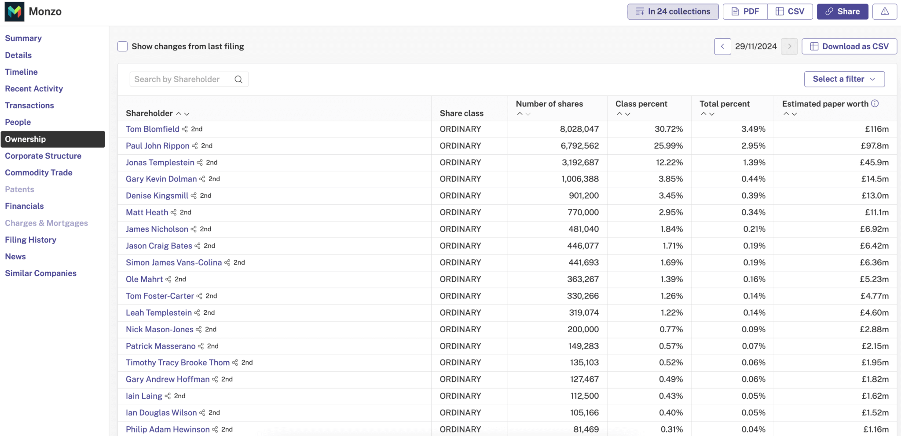
Task: Open Timeline in the sidebar
Action: coord(21,72)
